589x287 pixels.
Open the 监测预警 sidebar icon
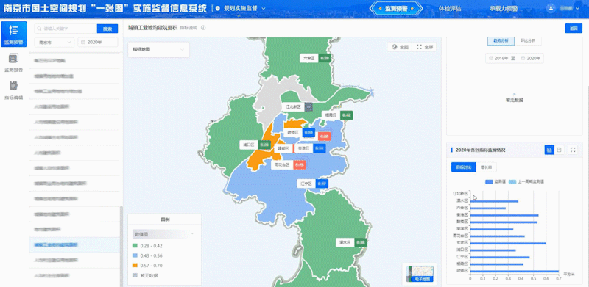click(x=14, y=34)
